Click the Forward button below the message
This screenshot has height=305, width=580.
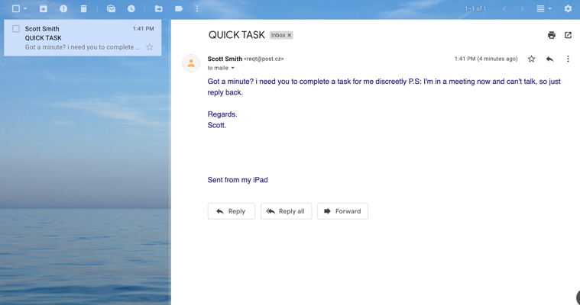click(342, 211)
